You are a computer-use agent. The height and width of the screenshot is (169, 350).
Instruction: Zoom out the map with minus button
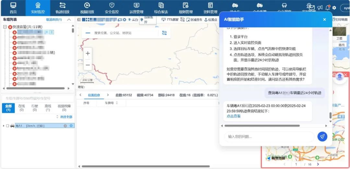point(88,65)
